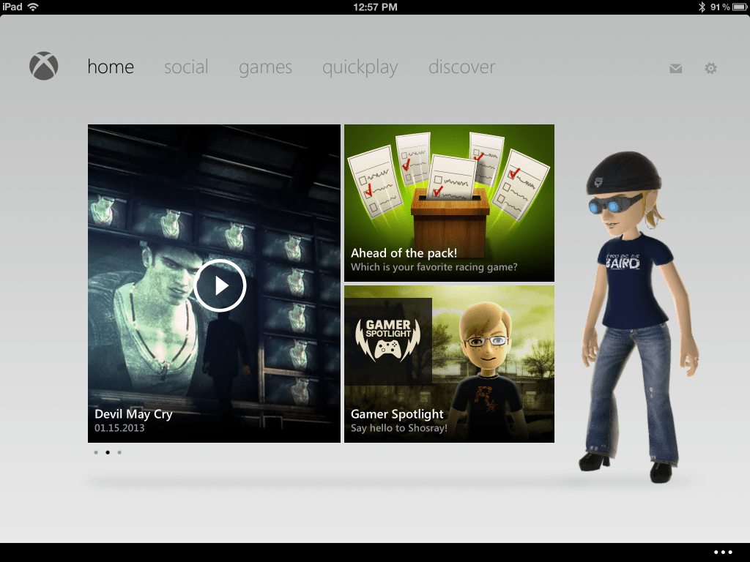
Task: Tap the 12:57 PM clock
Action: tap(375, 7)
